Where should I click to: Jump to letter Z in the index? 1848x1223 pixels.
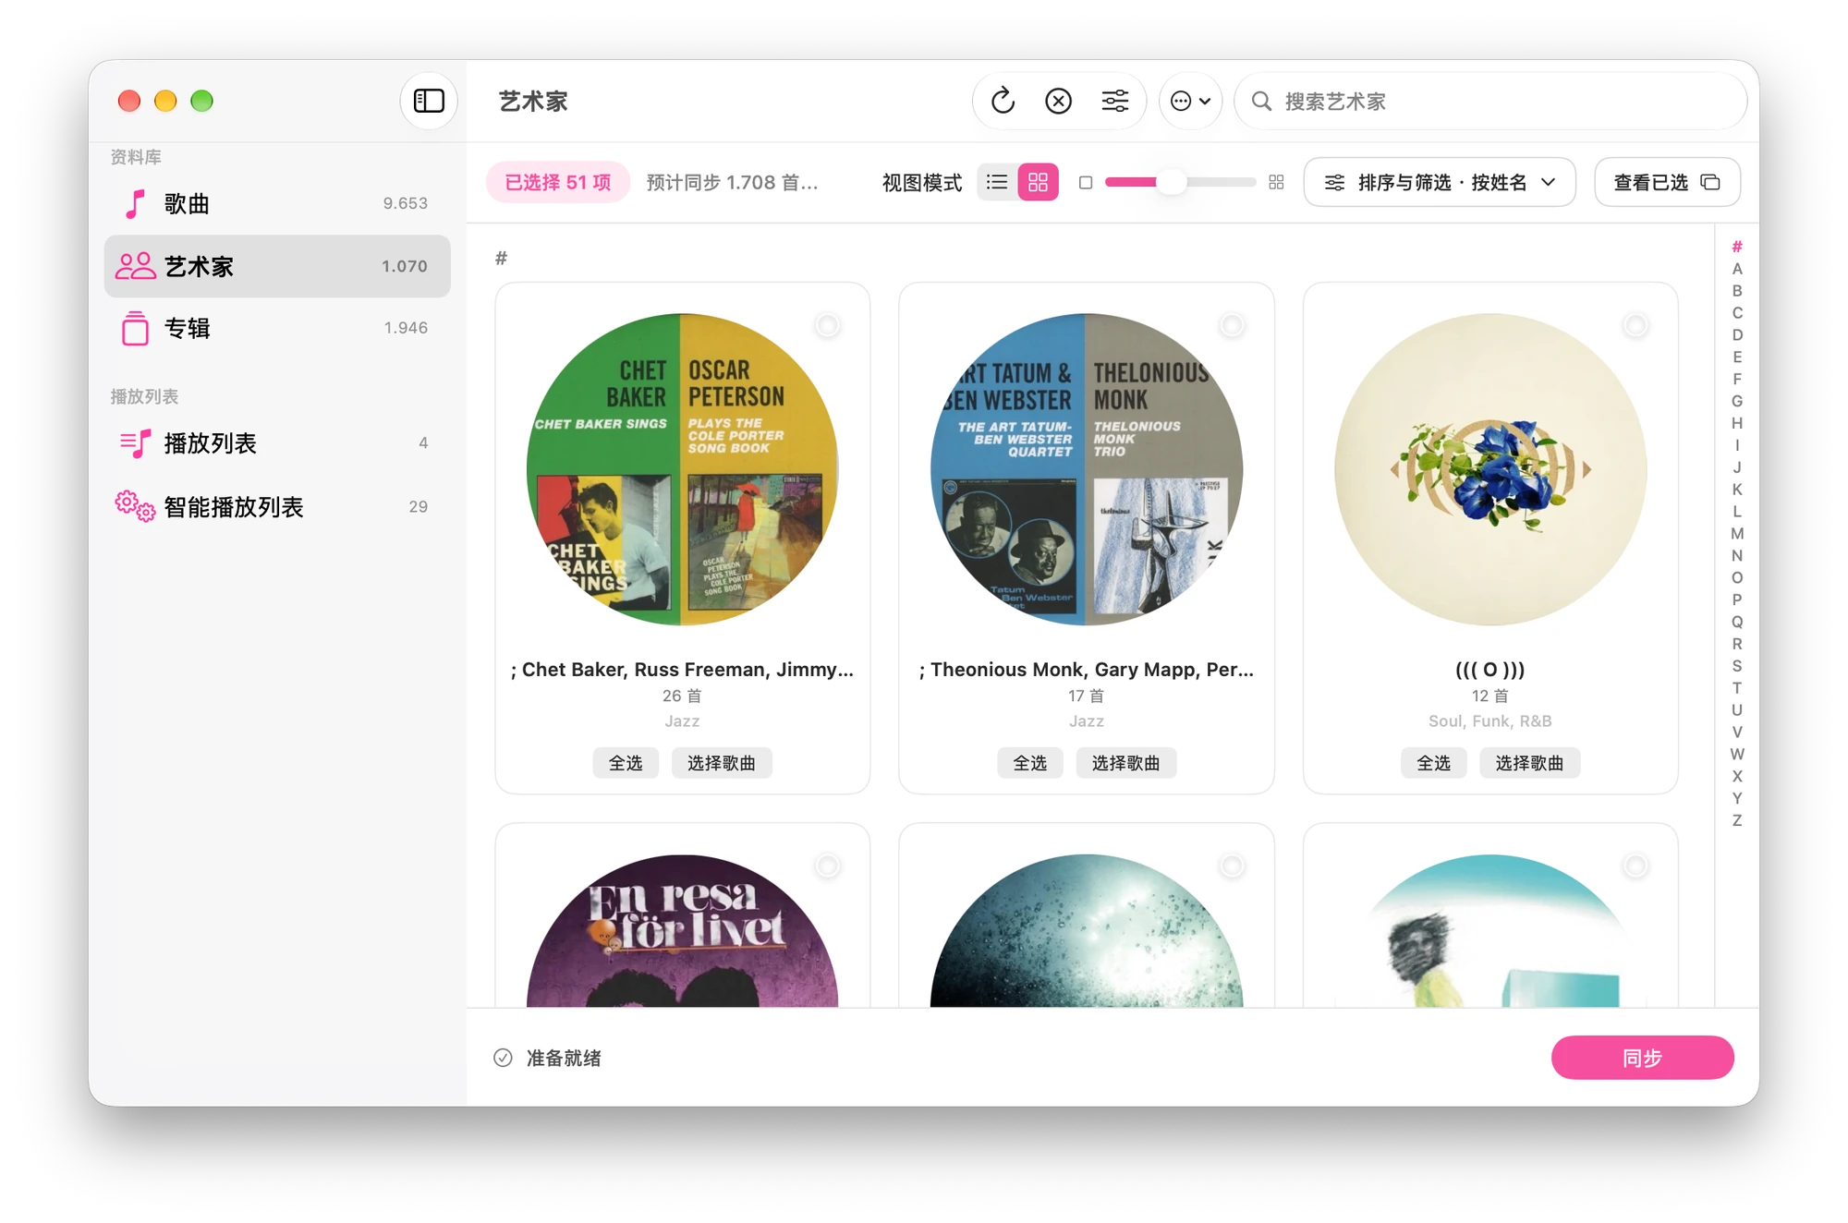click(1737, 820)
